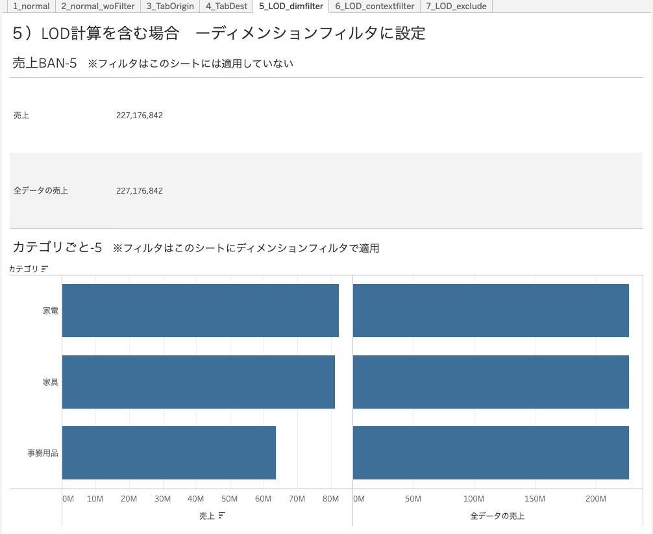Screen dimensions: 653x534
Task: Open the 6_LOD_contextfilter tab
Action: pyautogui.click(x=375, y=6)
